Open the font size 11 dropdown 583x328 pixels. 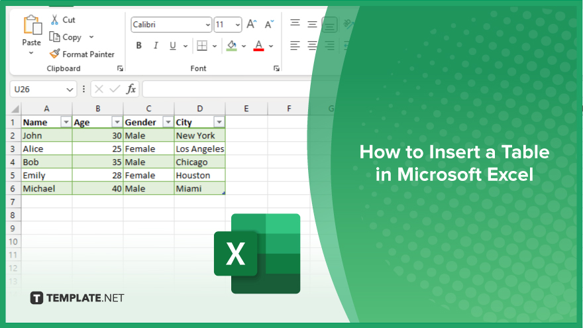coord(237,25)
